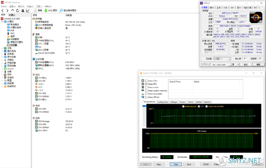266x168 pixels.
Task: Go back with the AIDA64 back arrow
Action: pos(3,11)
